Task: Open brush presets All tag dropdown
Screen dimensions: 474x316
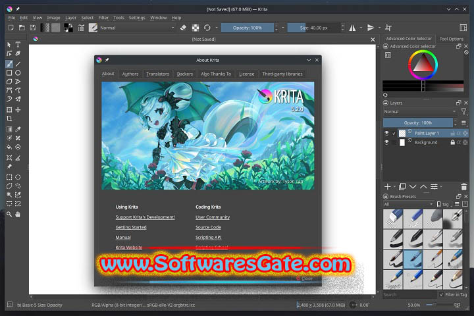Action: pos(408,205)
